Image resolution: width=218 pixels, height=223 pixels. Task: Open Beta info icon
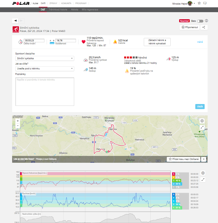206,21
